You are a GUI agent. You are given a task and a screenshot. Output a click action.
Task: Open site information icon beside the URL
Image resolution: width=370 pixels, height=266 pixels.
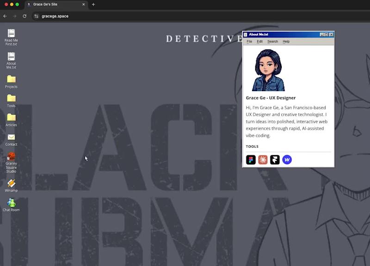click(36, 16)
